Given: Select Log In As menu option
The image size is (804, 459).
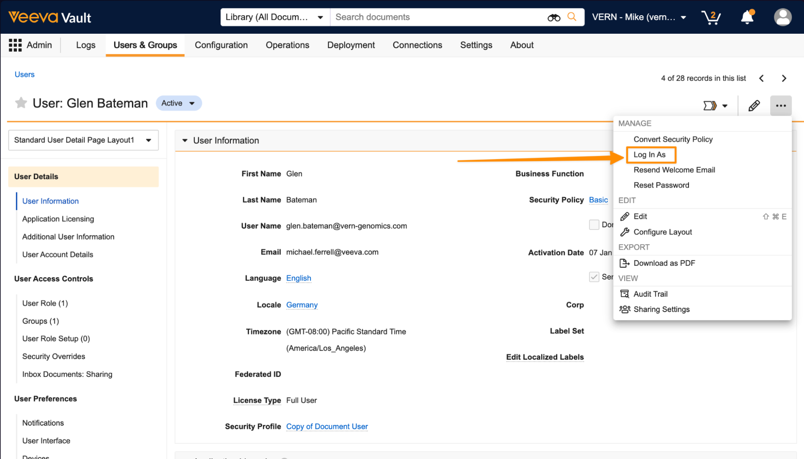Looking at the screenshot, I should 650,155.
